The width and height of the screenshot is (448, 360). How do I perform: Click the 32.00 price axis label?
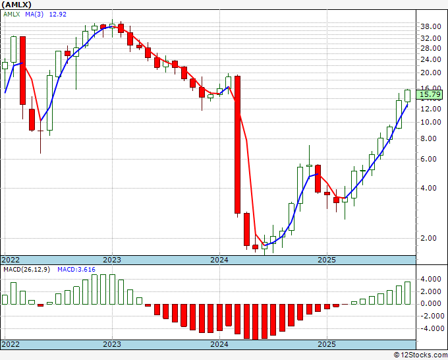[431, 38]
